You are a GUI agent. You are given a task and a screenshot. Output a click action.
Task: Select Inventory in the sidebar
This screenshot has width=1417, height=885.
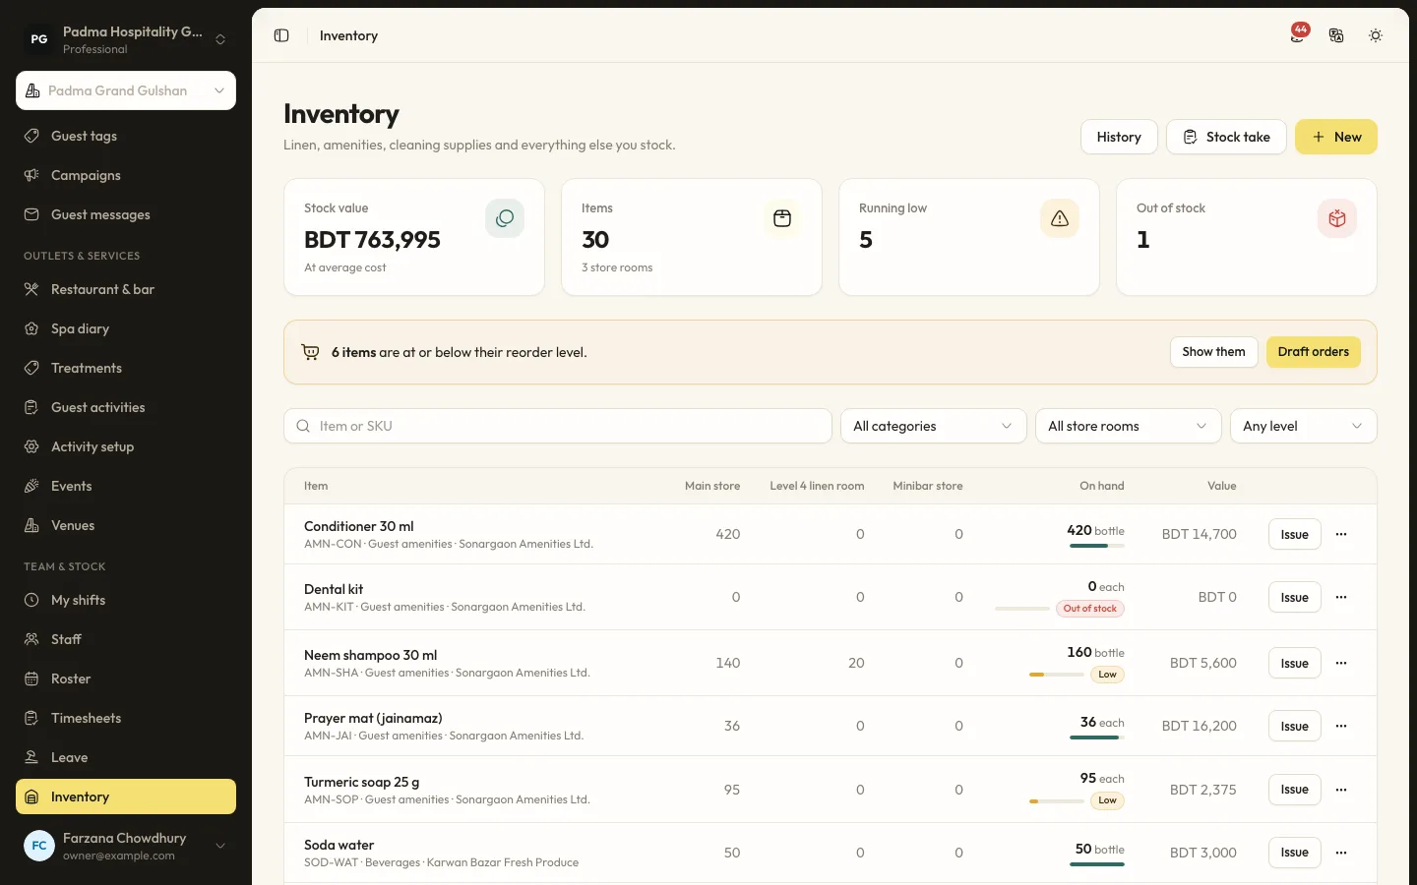click(x=126, y=796)
